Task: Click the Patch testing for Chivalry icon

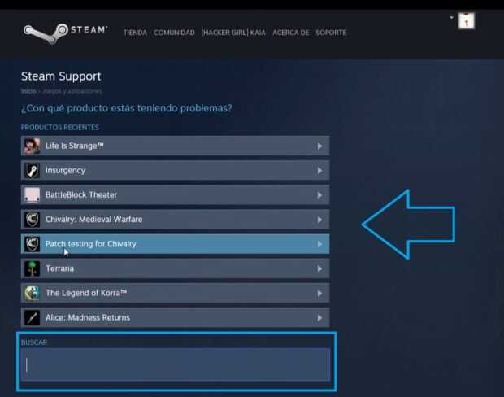Action: tap(33, 244)
